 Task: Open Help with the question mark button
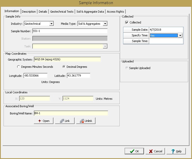coord(176,151)
